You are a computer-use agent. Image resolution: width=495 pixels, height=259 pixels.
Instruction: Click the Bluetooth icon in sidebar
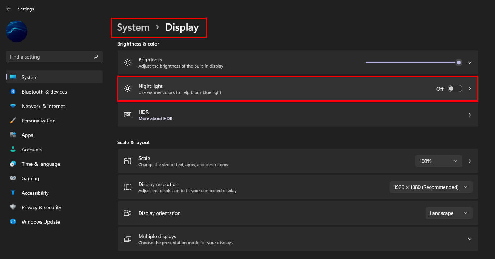click(x=13, y=92)
